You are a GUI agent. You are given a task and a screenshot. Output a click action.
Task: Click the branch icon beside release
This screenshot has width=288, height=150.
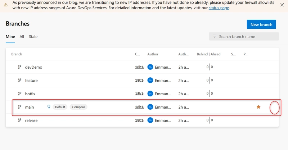[x=19, y=120]
